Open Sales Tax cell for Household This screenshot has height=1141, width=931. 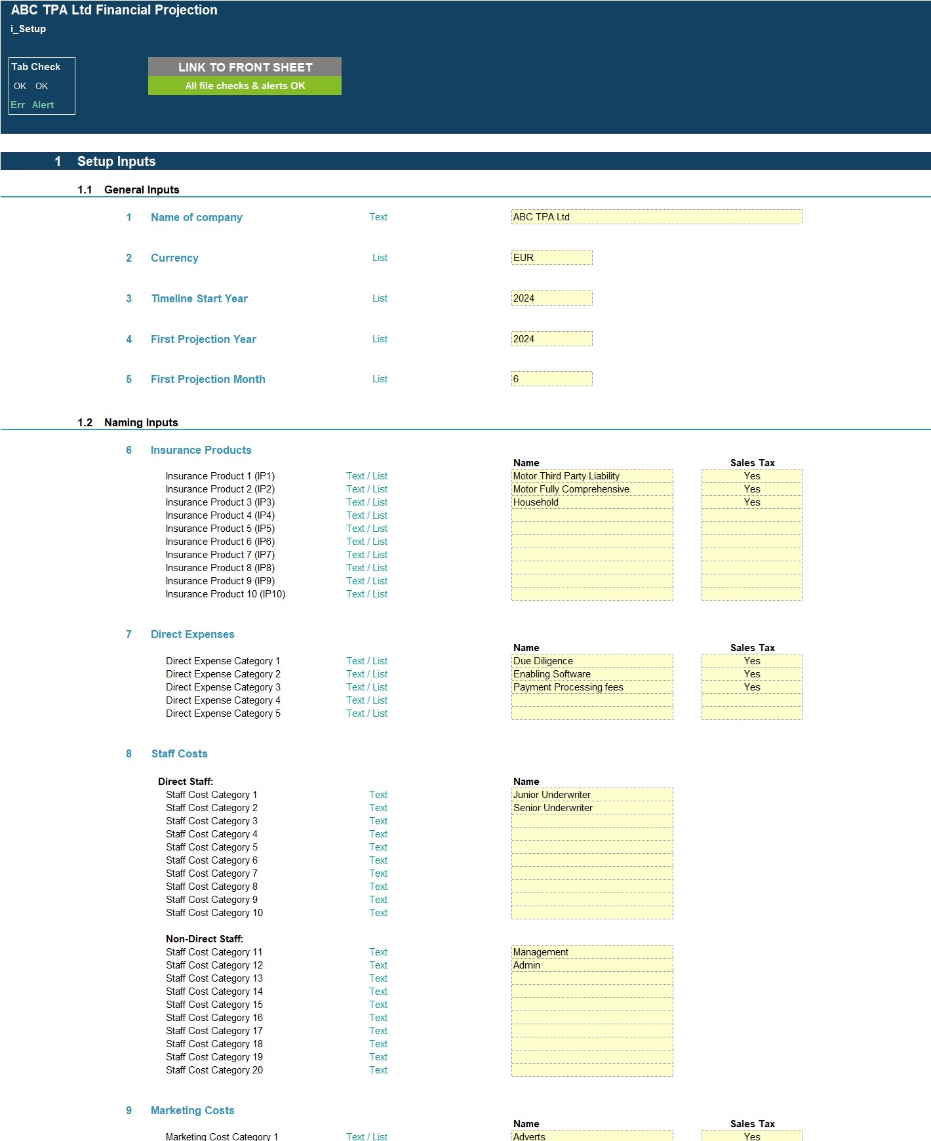[x=751, y=502]
